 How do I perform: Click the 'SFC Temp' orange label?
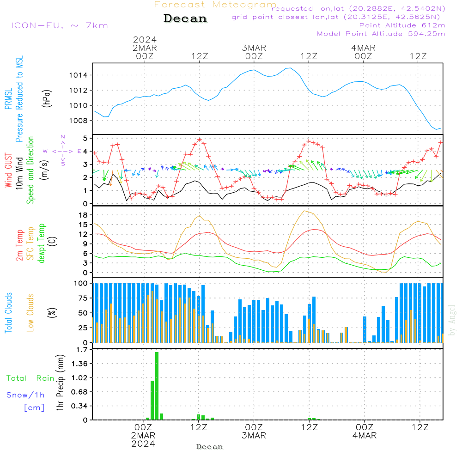30,243
